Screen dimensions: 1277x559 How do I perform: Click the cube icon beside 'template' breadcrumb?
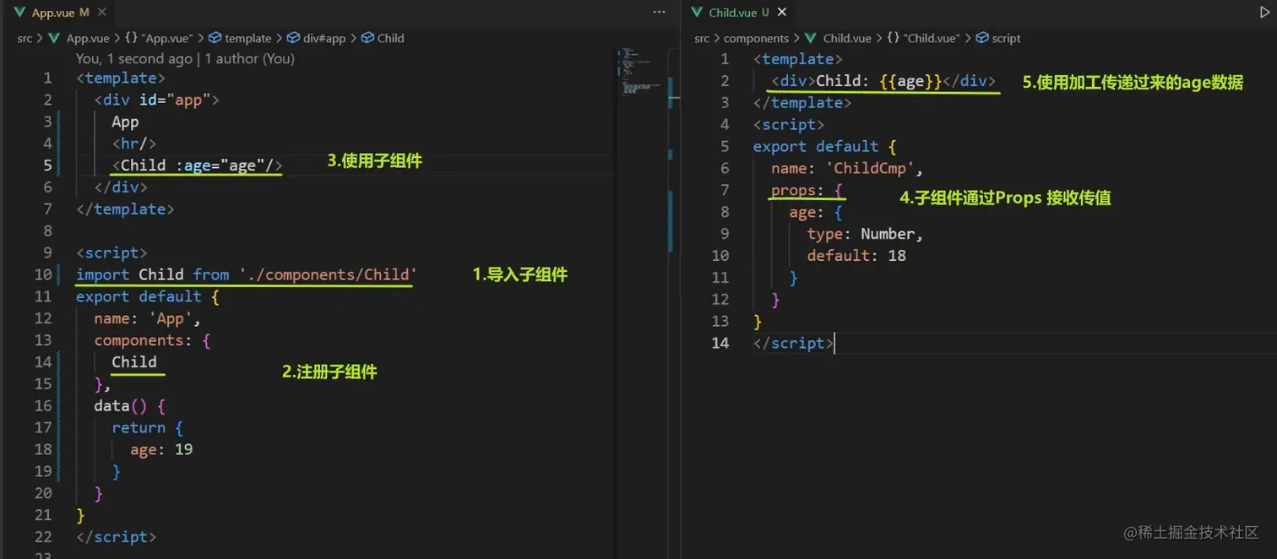[215, 38]
